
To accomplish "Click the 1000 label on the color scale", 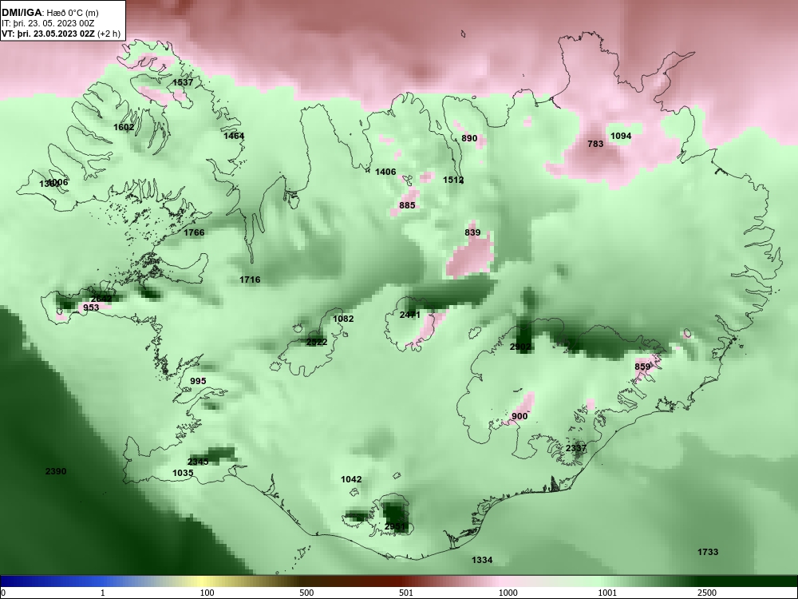I will [508, 593].
